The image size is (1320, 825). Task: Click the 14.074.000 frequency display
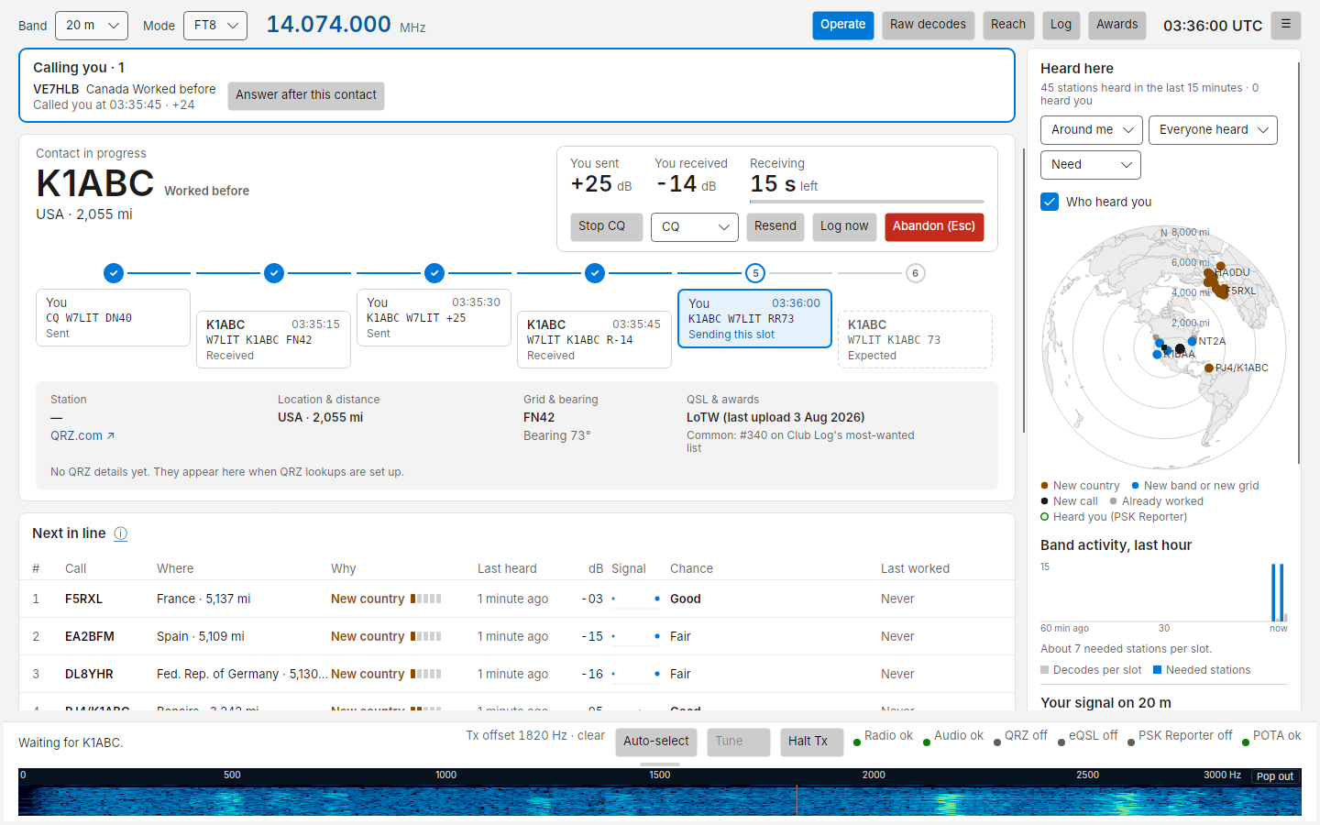(329, 25)
